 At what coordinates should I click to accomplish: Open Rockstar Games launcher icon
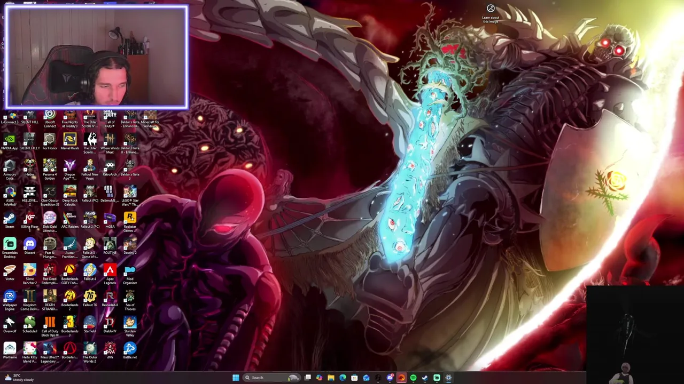pos(130,222)
